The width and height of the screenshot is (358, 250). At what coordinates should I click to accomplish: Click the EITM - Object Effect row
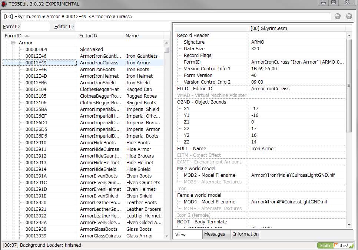[260, 155]
